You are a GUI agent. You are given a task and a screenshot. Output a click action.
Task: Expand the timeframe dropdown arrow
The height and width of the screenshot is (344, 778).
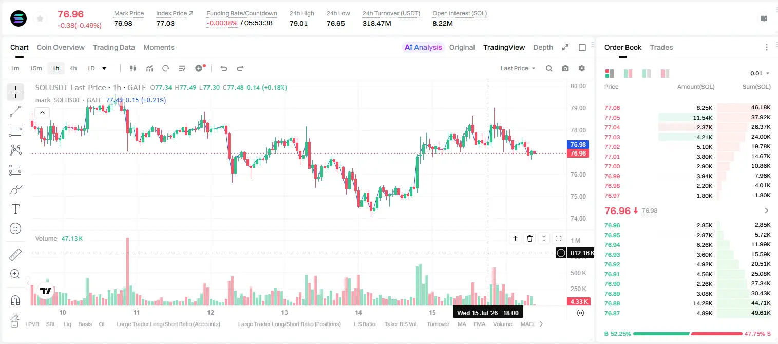[104, 68]
